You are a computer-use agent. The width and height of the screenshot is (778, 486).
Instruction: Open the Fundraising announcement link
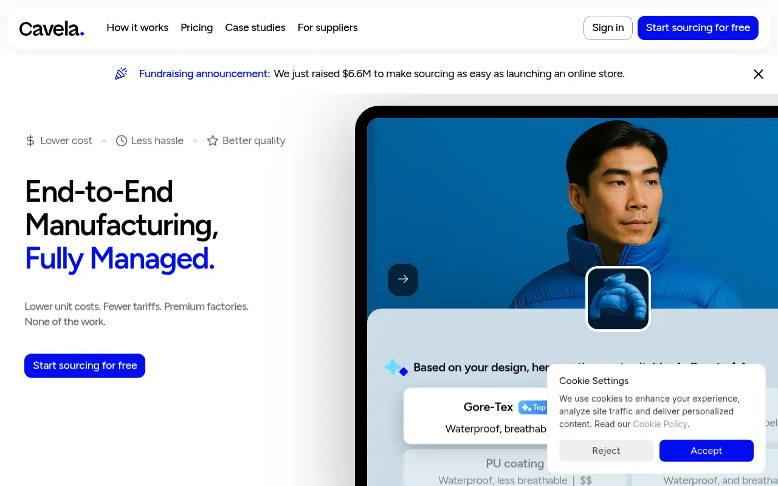click(x=204, y=74)
